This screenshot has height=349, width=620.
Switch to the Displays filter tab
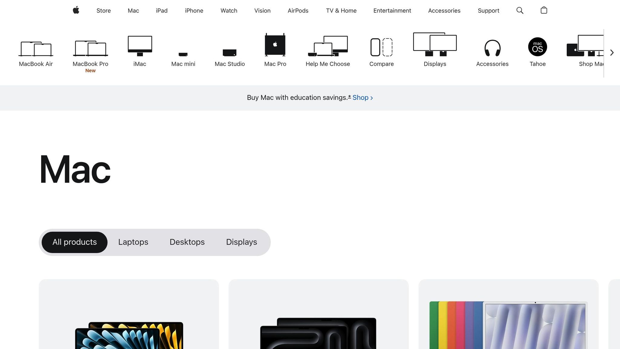pyautogui.click(x=242, y=242)
